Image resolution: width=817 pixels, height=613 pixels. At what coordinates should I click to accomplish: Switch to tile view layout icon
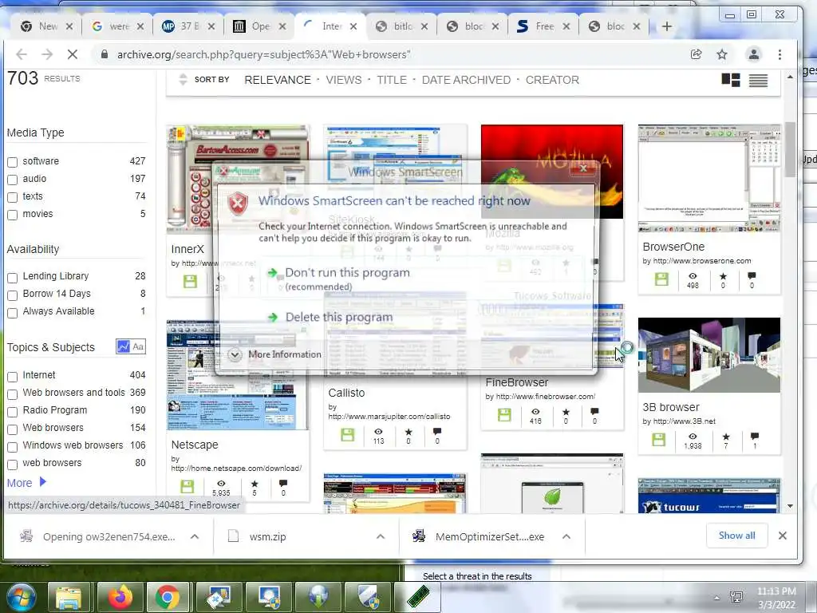[731, 80]
